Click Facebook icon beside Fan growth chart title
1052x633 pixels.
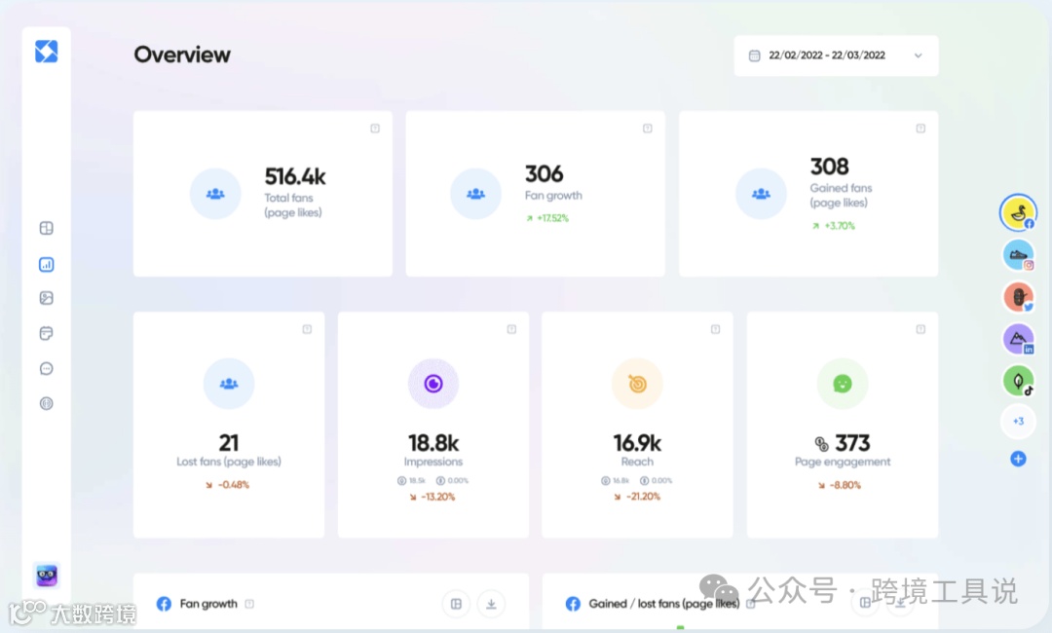pyautogui.click(x=164, y=604)
